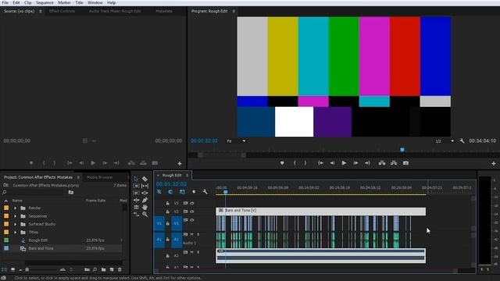Toggle lock on track V2
Viewport: 500px width, 281px height.
[x=167, y=212]
